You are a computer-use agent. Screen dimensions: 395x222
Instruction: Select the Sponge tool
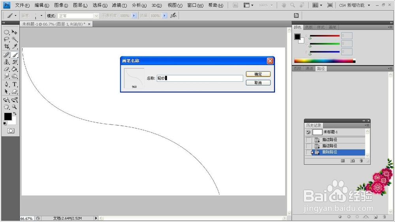[14, 76]
